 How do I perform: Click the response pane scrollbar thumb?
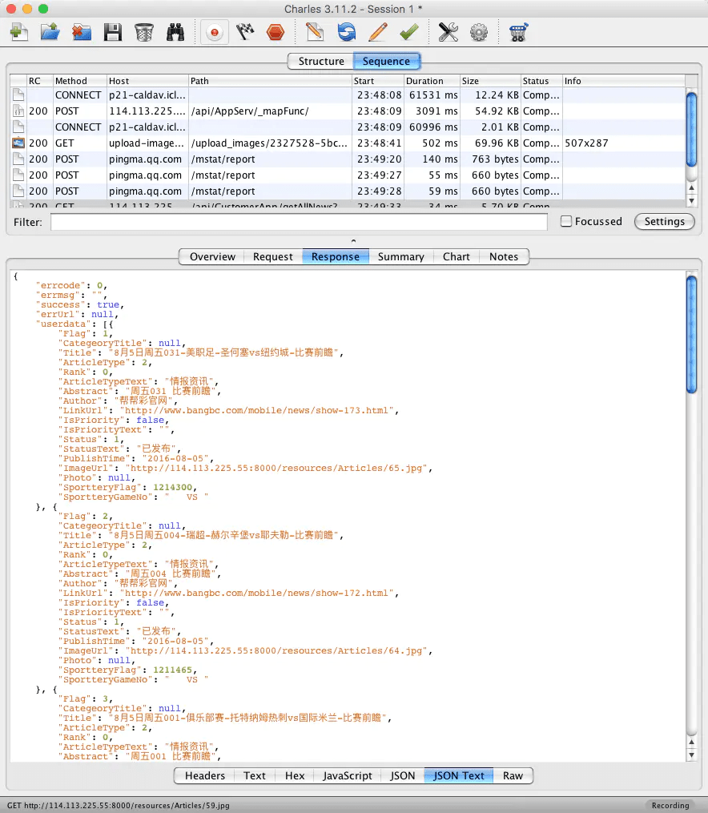[x=691, y=335]
